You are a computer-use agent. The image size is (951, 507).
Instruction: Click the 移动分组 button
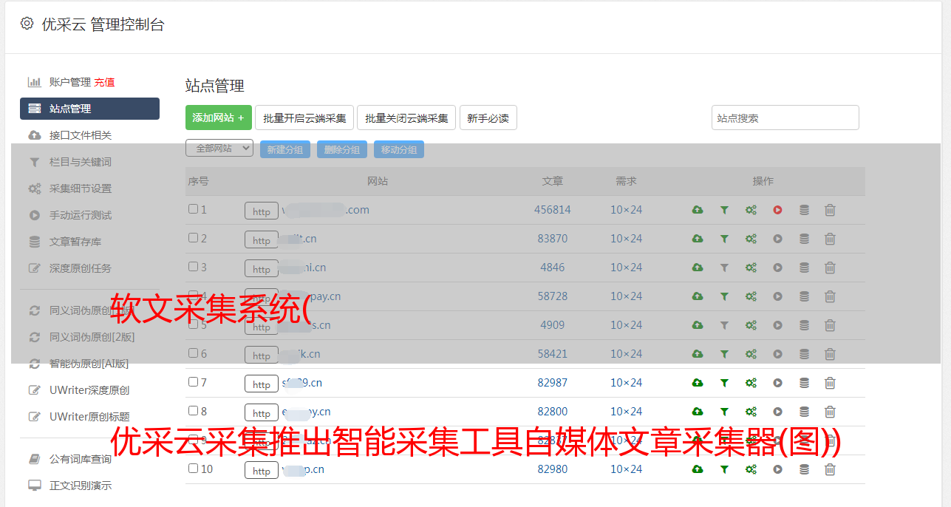tap(399, 149)
